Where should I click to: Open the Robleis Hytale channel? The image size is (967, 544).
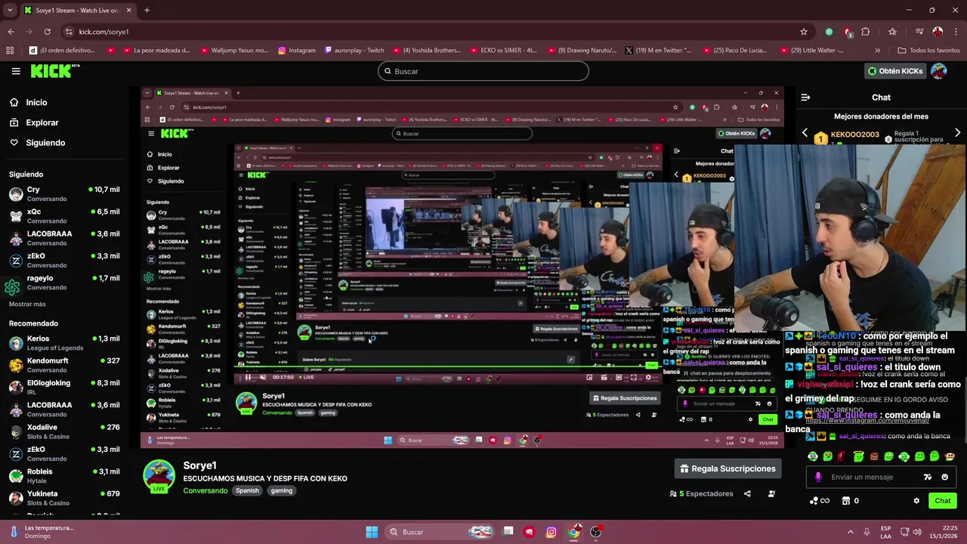pos(64,475)
